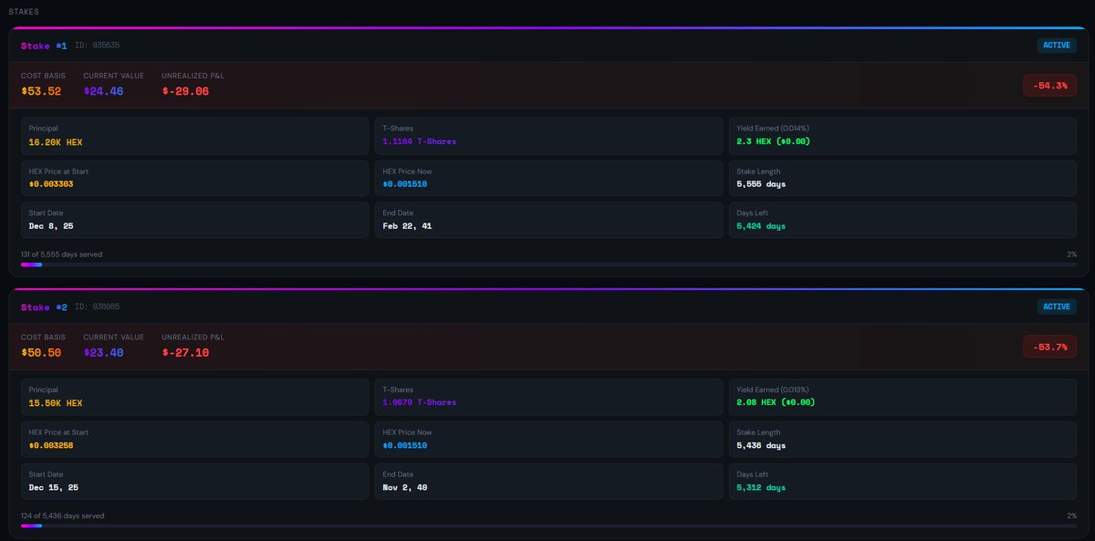The width and height of the screenshot is (1095, 541).
Task: Select the 2.3 HEX yield earned
Action: [x=773, y=141]
